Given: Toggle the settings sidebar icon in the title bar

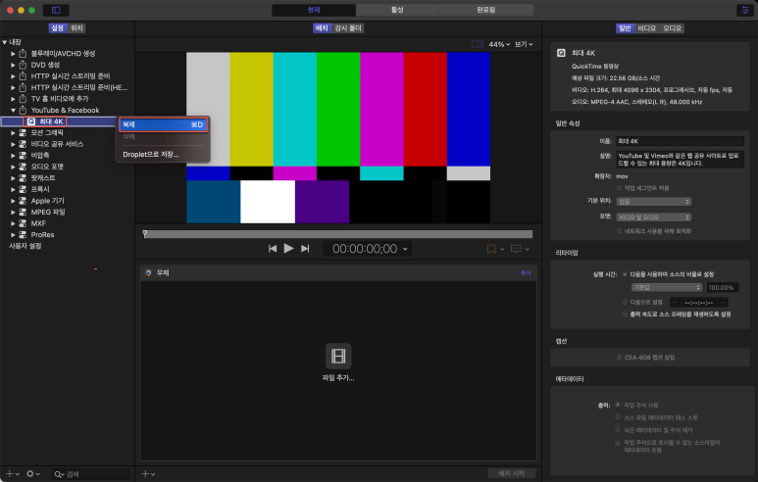Looking at the screenshot, I should click(56, 10).
